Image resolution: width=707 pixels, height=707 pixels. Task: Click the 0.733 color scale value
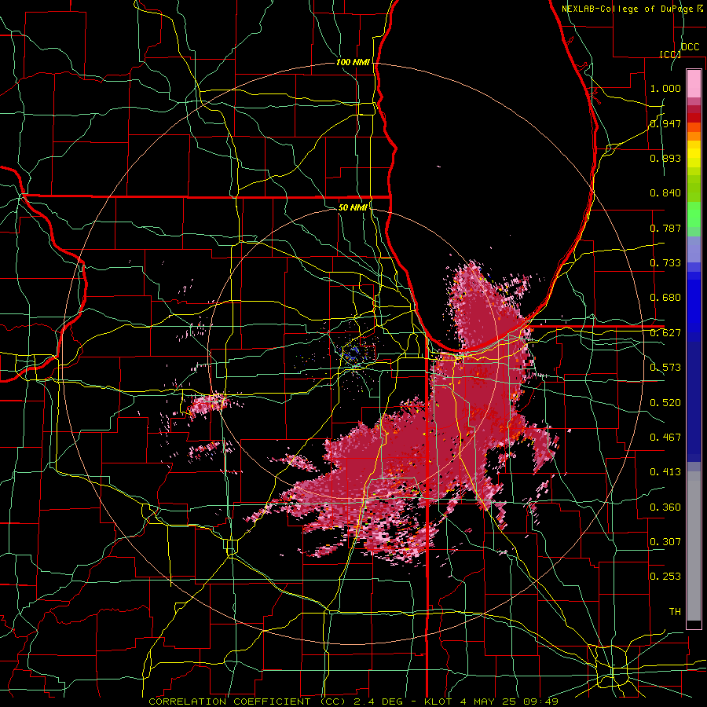(665, 263)
